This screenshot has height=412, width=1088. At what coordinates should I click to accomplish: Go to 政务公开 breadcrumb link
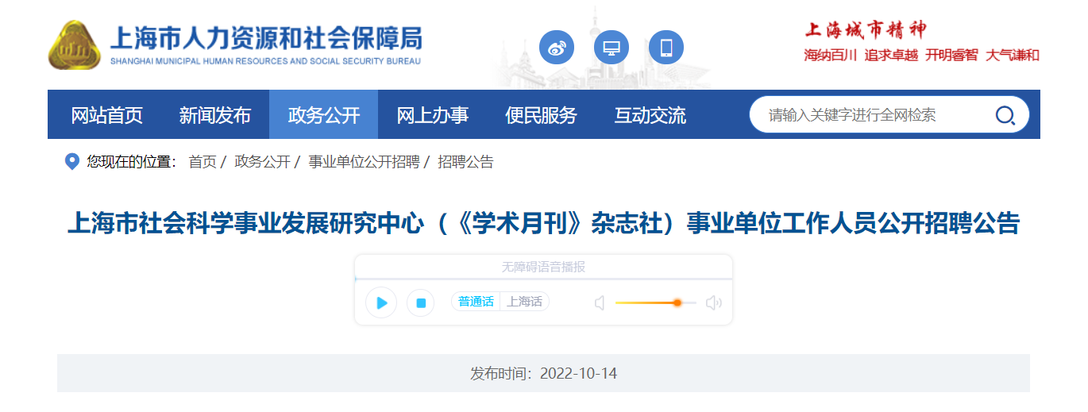pos(262,162)
